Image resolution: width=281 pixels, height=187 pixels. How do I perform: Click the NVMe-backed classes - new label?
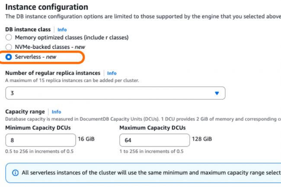pos(50,47)
